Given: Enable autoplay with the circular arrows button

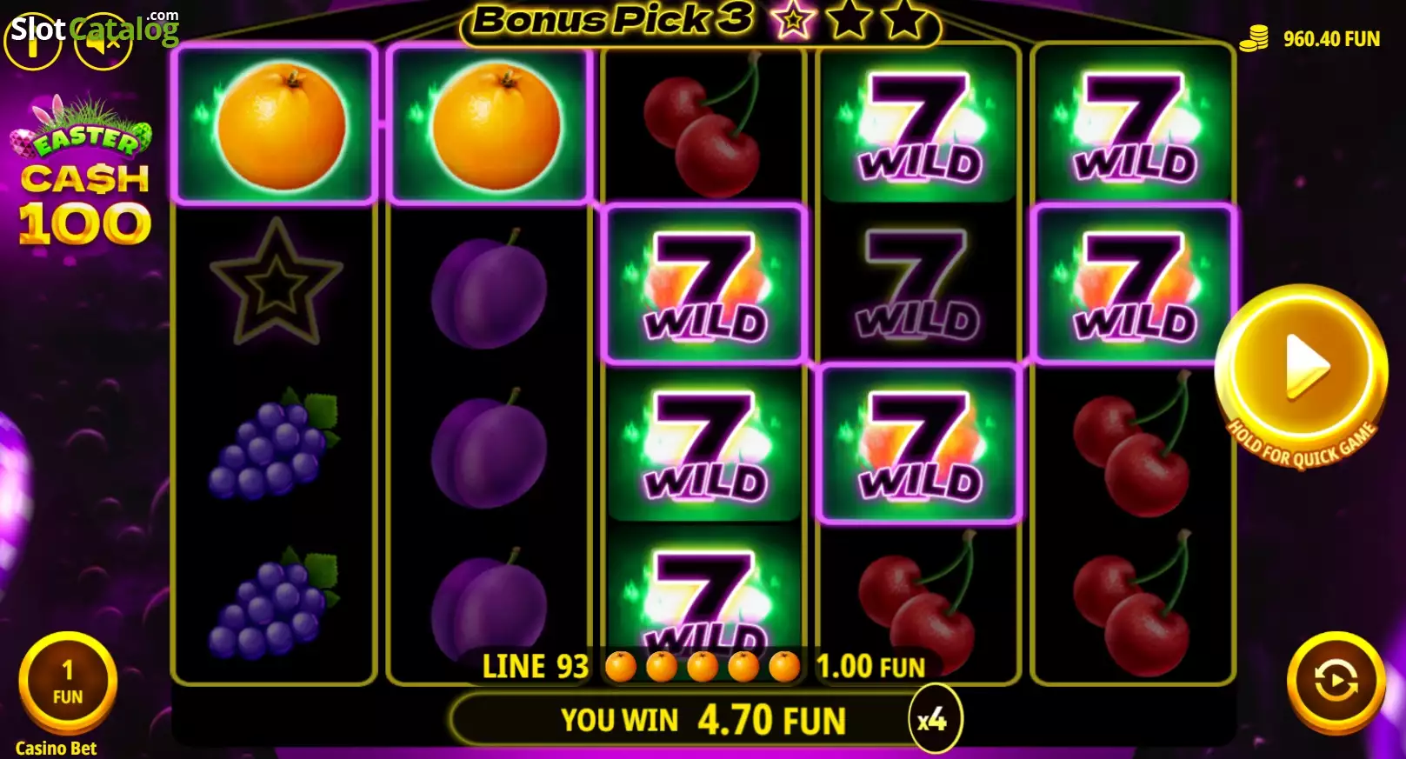Looking at the screenshot, I should [1336, 681].
